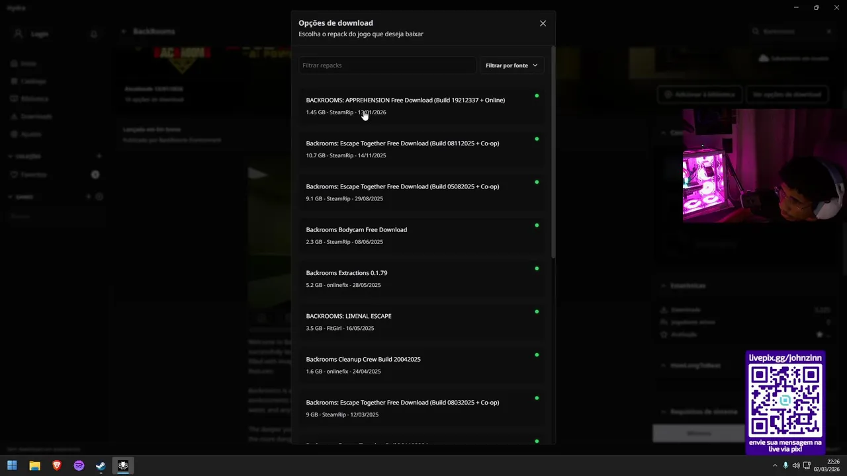Select BACKROOMS: LIMINAL ESCAPE repack

[x=422, y=322]
